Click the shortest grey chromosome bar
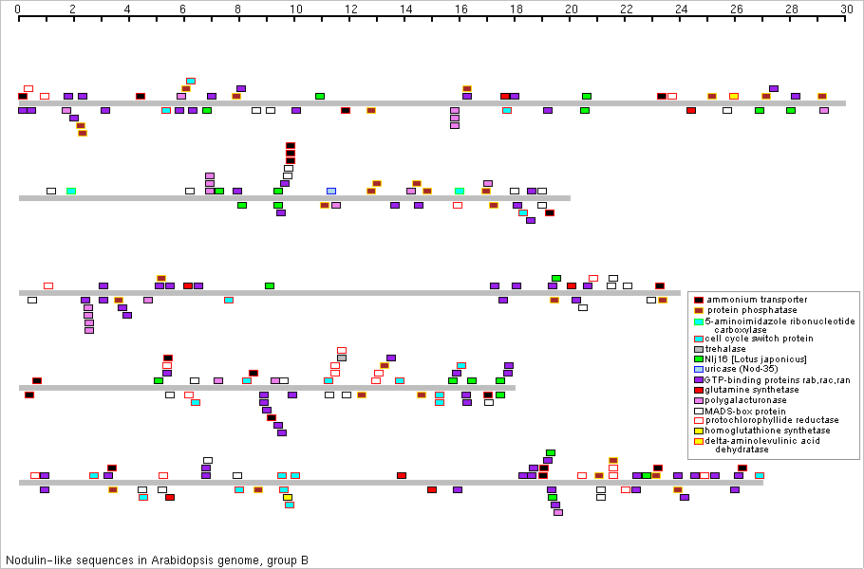This screenshot has height=569, width=864. coord(267,388)
